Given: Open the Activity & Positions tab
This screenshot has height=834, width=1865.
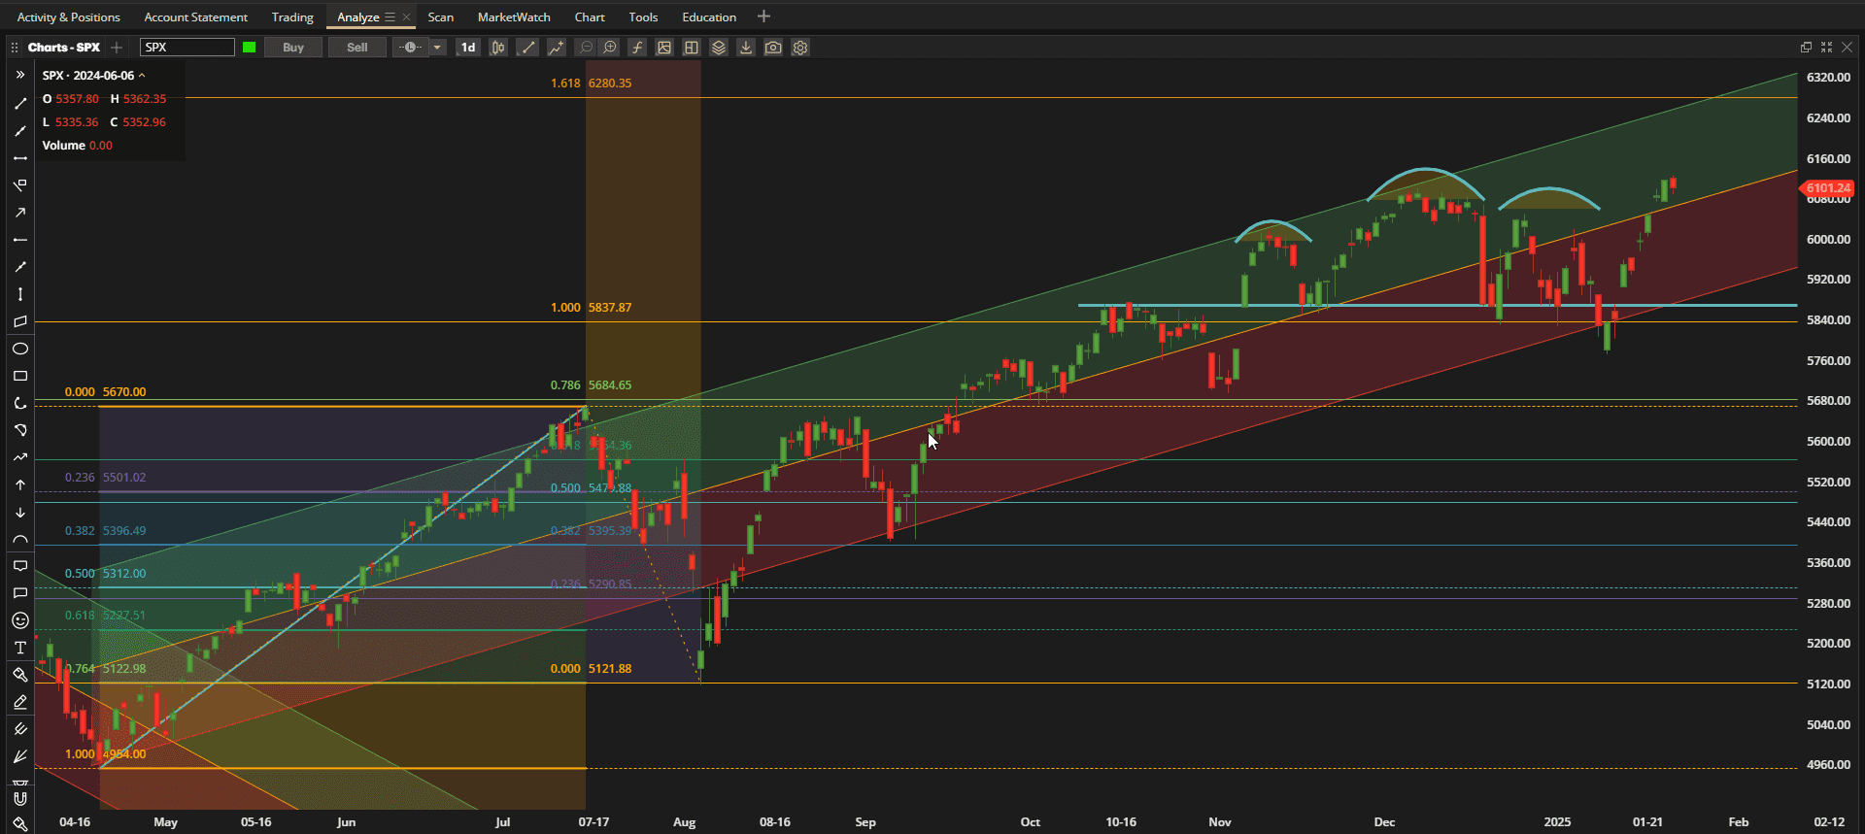Looking at the screenshot, I should click(69, 17).
